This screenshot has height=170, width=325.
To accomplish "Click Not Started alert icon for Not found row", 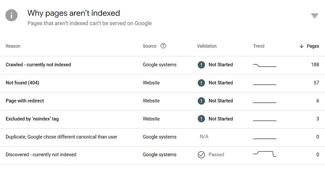I will [x=201, y=83].
